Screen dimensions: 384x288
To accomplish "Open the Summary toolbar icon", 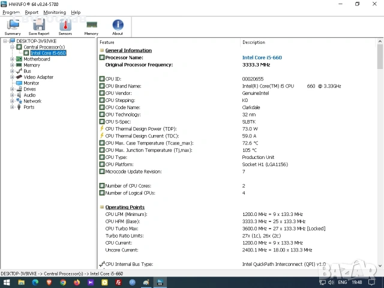I will (x=13, y=27).
